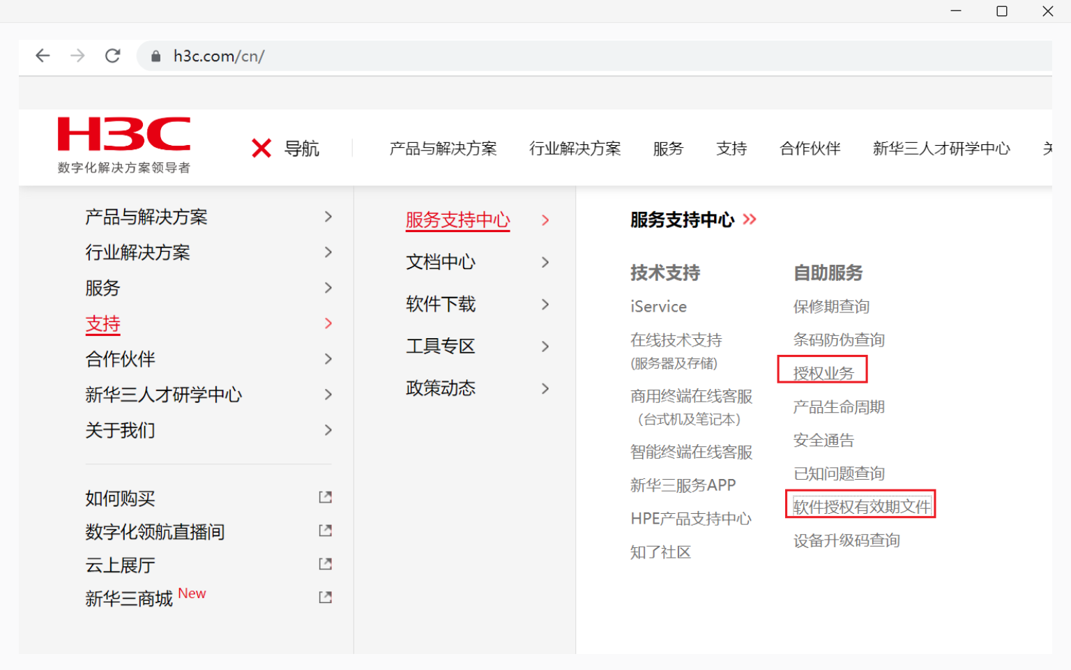Open 条码防伪查询 link
1071x670 pixels.
tap(839, 340)
